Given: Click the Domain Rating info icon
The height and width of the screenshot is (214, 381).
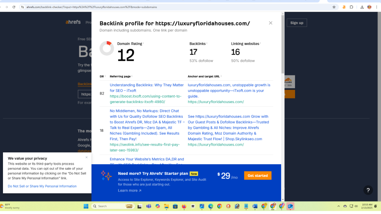Looking at the screenshot, I should tap(144, 43).
